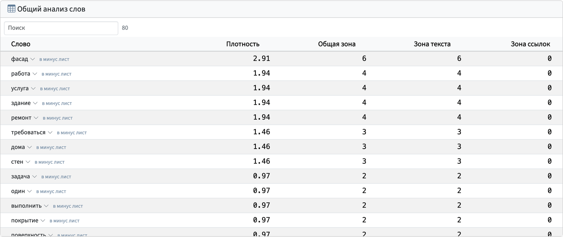This screenshot has width=563, height=237.
Task: Sort by Зона ссылок column header
Action: [x=530, y=44]
